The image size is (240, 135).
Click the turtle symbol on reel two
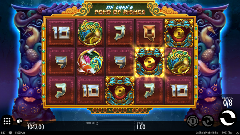point(90,33)
